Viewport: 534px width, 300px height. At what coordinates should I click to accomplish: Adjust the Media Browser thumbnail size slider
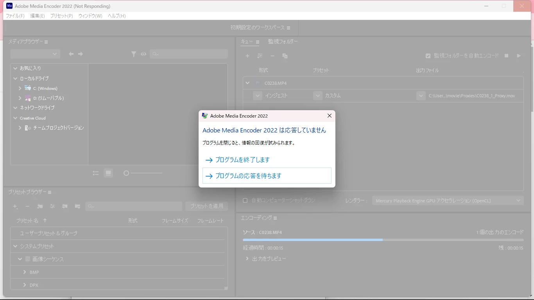coord(143,173)
